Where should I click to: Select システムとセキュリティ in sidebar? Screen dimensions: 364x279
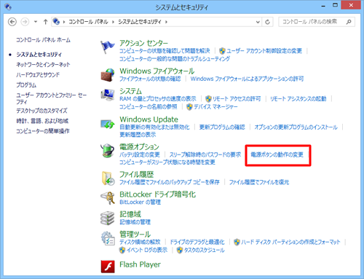pyautogui.click(x=39, y=55)
